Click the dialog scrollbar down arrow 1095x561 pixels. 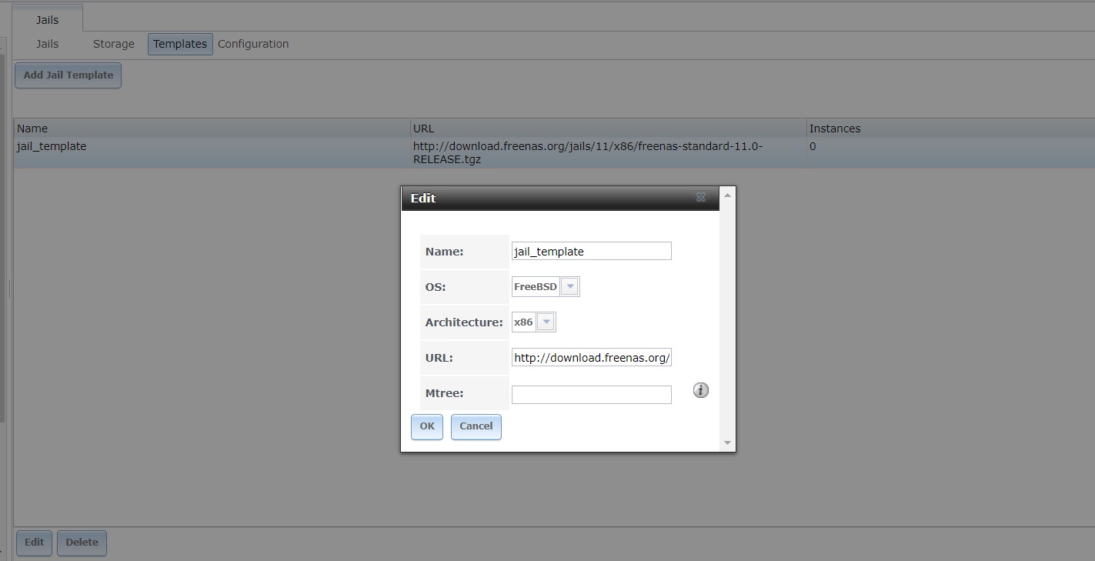coord(728,443)
